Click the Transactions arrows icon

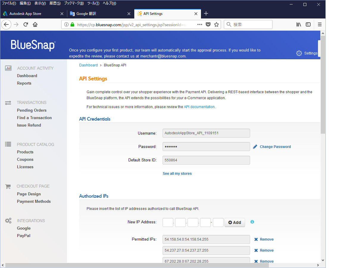8,103
